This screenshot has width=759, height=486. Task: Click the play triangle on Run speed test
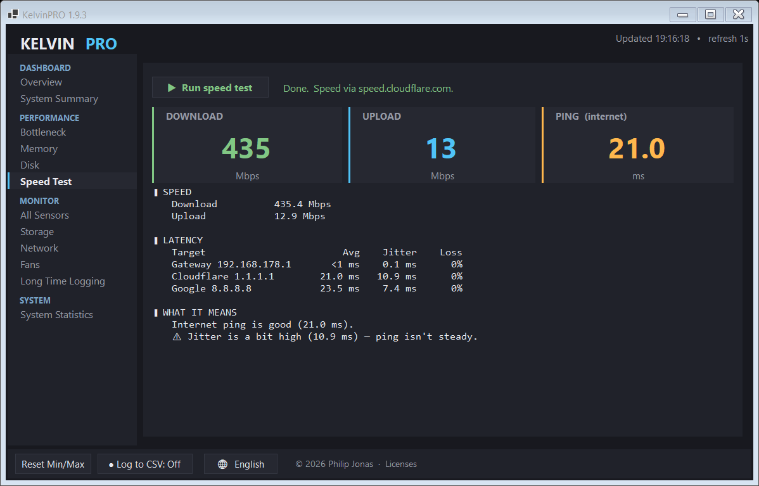[x=171, y=87]
